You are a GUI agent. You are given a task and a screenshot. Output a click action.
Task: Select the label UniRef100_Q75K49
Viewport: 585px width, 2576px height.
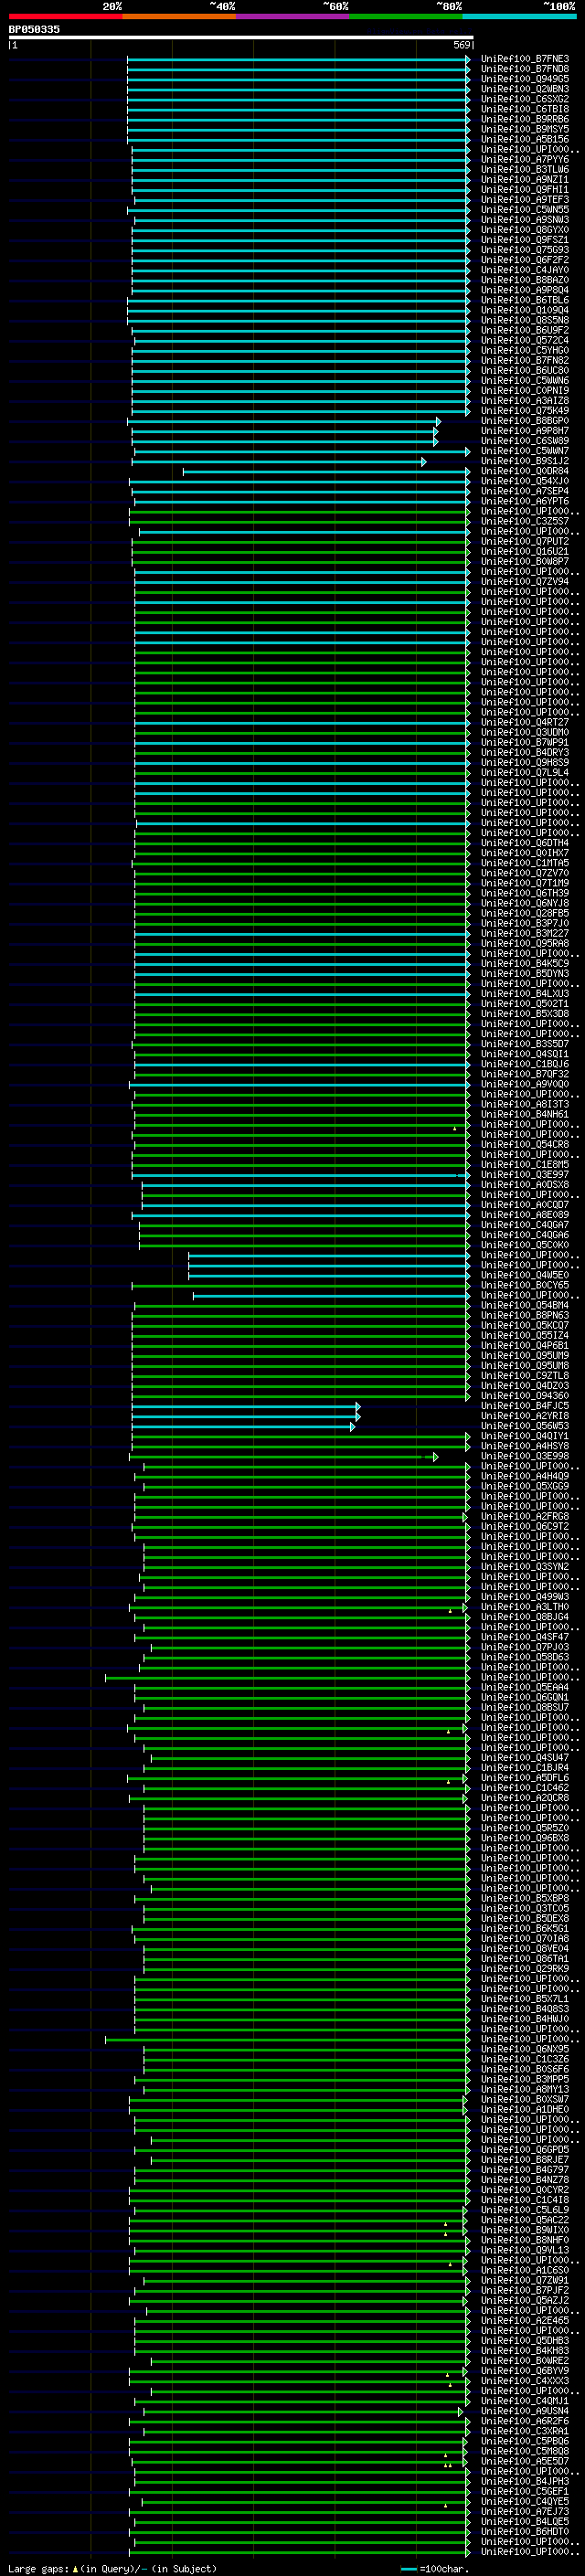(525, 411)
